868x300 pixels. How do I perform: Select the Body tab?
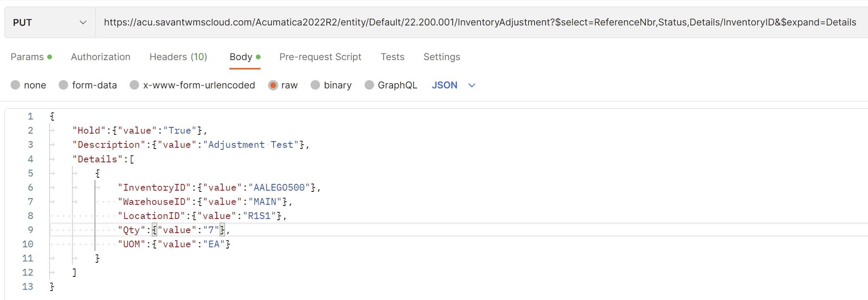point(245,57)
